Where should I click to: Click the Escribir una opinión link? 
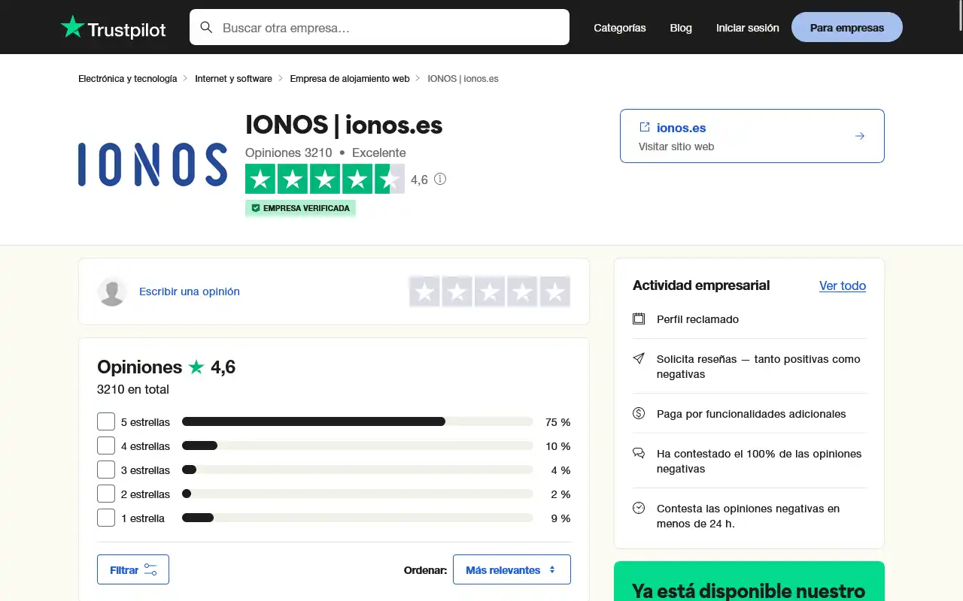point(190,291)
